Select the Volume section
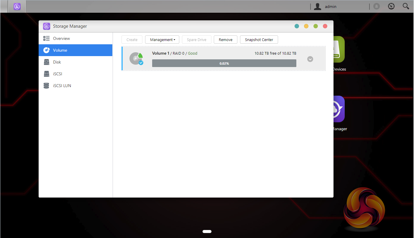Screen dimensions: 414x238 click(75, 50)
